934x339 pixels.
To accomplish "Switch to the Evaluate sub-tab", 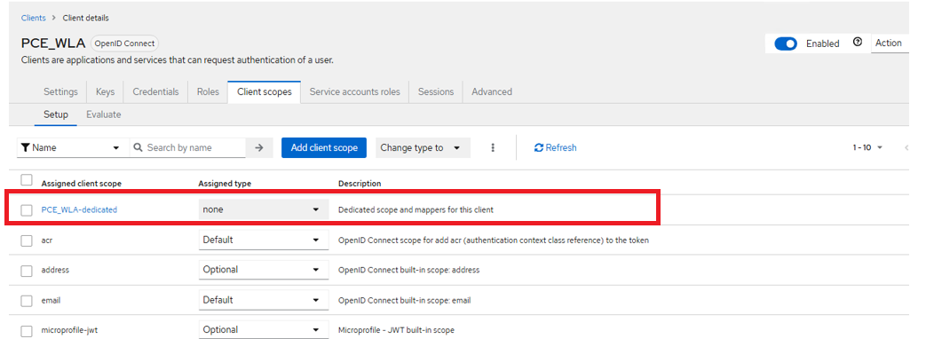I will (x=104, y=114).
